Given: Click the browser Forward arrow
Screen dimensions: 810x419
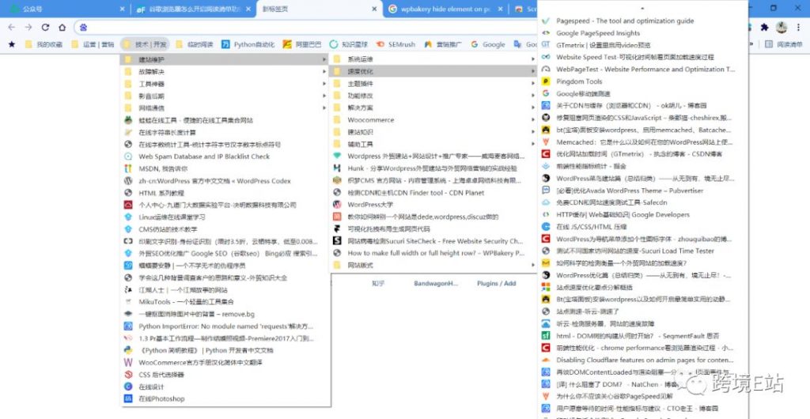Looking at the screenshot, I should click(x=28, y=28).
